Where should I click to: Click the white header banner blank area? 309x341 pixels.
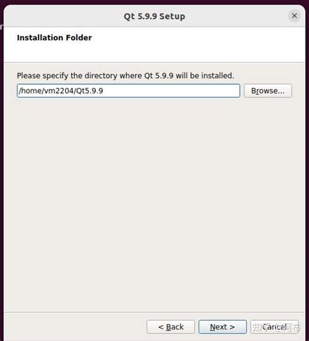pos(196,44)
